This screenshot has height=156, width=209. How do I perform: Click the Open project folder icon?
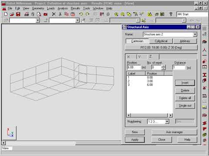click(12, 14)
